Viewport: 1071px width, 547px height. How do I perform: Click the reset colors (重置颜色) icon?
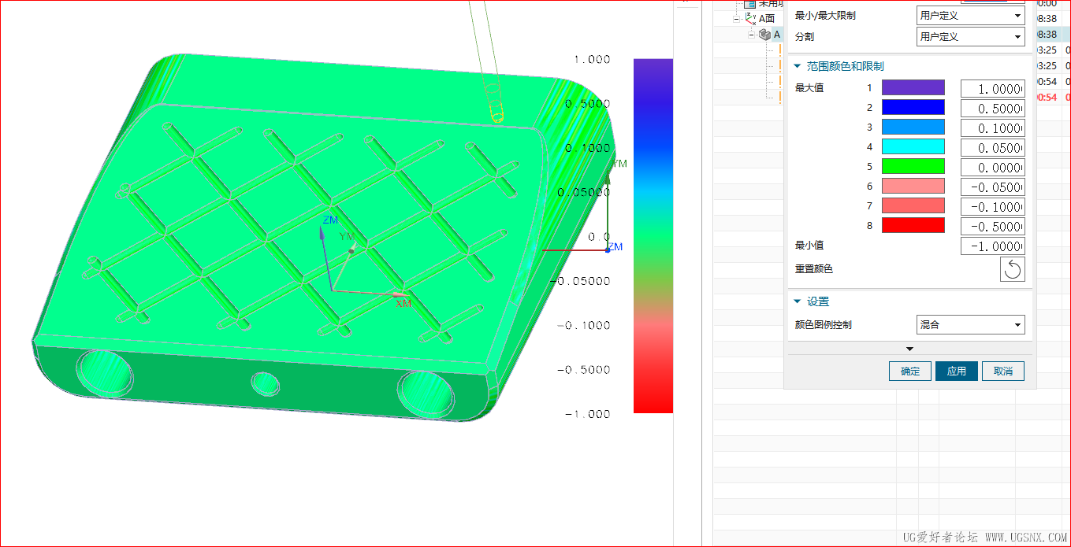coord(1013,269)
